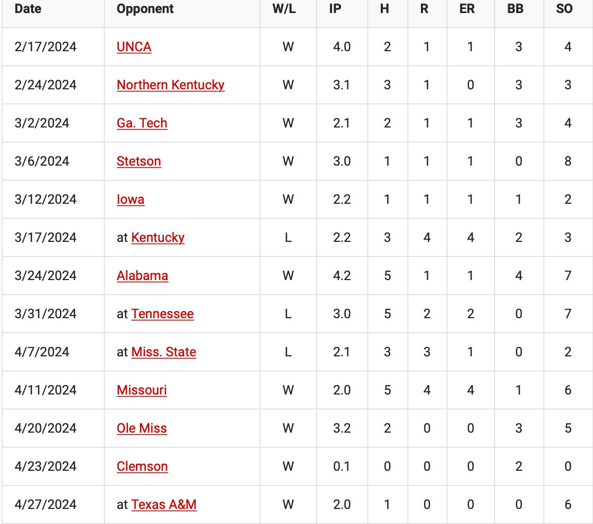593x524 pixels.
Task: Click the Northern Kentucky link
Action: tap(171, 85)
